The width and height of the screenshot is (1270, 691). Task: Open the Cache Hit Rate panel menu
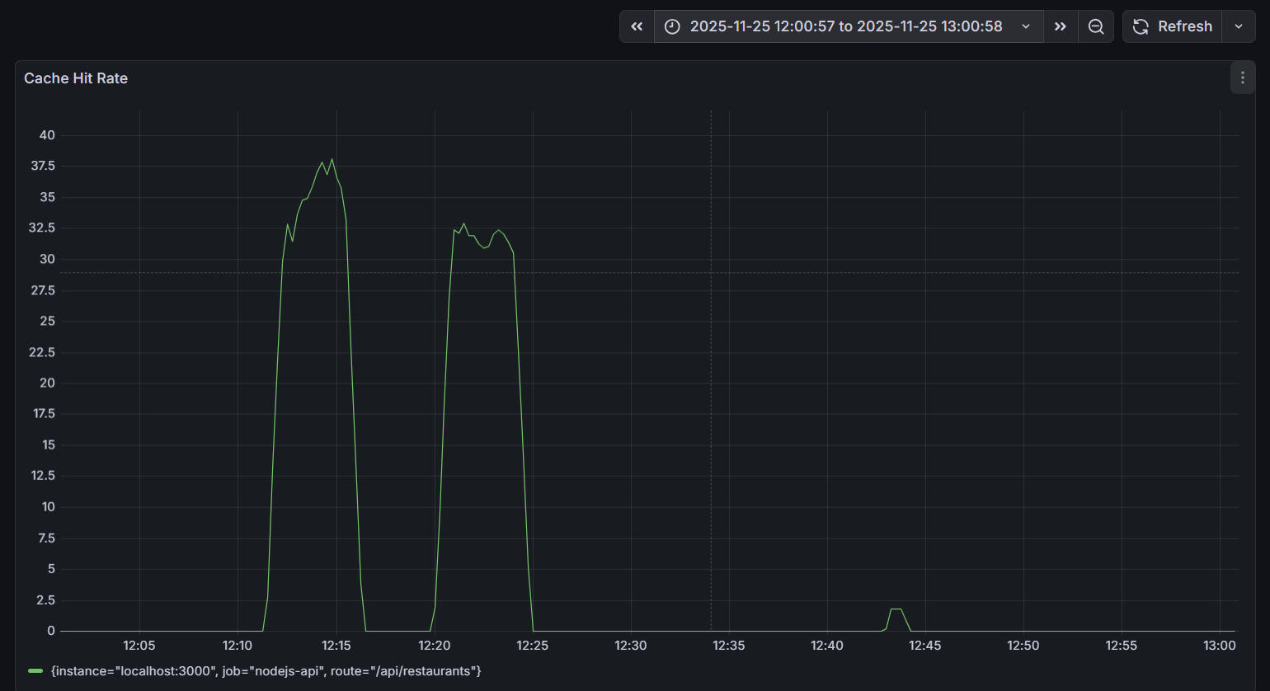[x=1242, y=78]
